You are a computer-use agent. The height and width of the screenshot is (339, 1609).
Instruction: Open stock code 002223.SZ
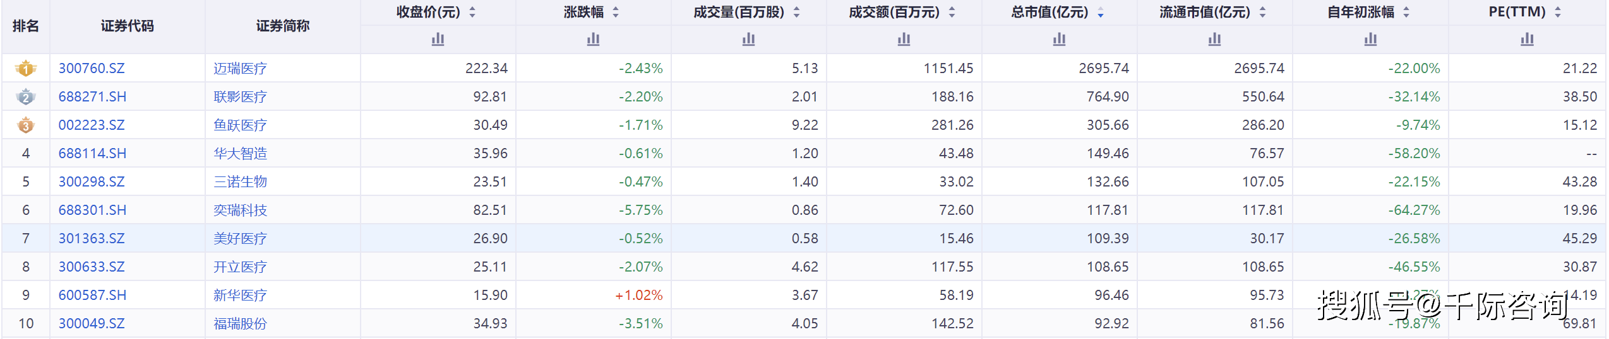point(92,125)
